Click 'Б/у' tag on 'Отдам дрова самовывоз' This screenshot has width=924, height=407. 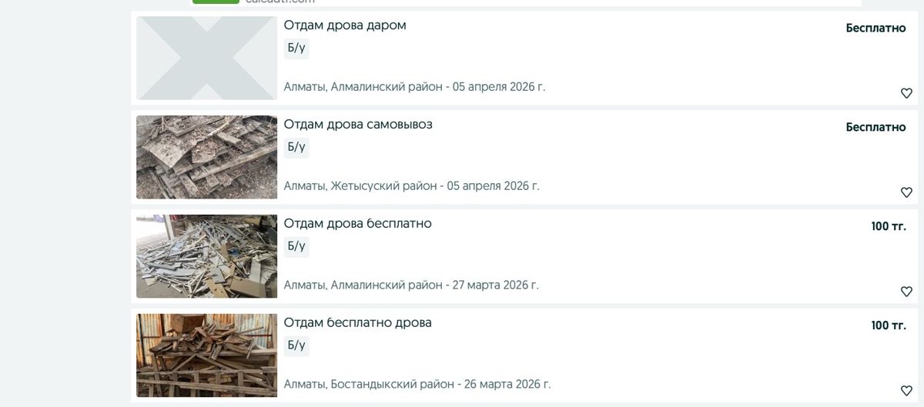(x=296, y=147)
